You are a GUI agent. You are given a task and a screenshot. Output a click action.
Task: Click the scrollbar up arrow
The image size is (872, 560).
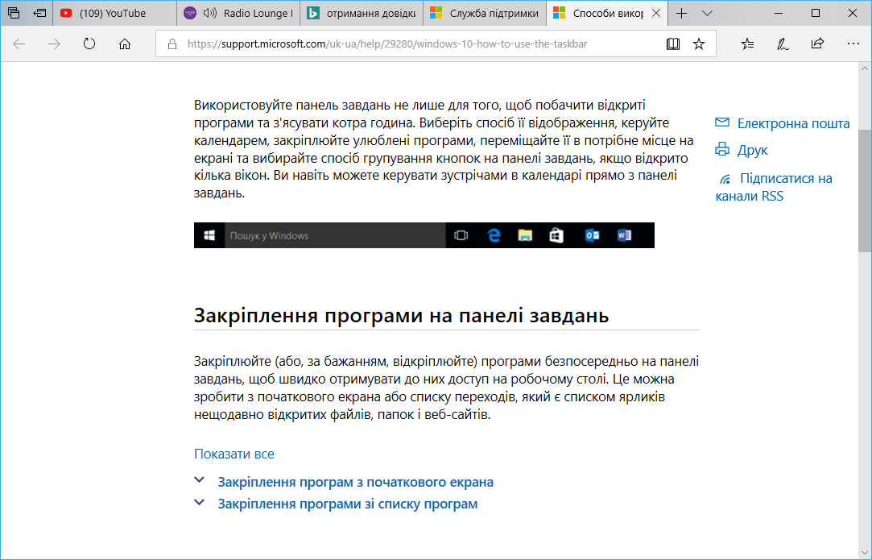[864, 68]
